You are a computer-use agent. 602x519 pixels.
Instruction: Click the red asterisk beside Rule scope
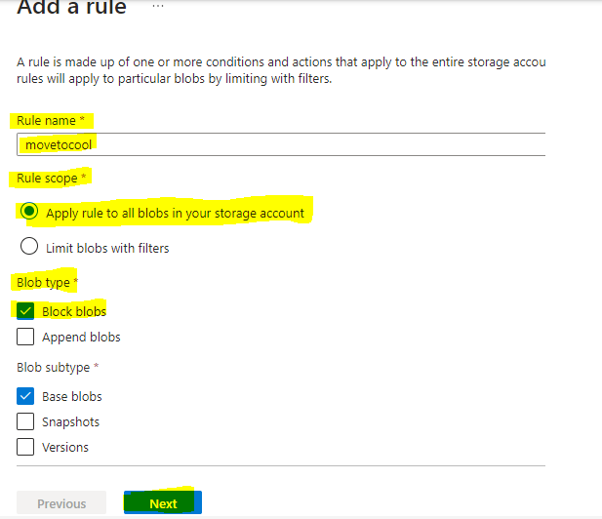[83, 179]
